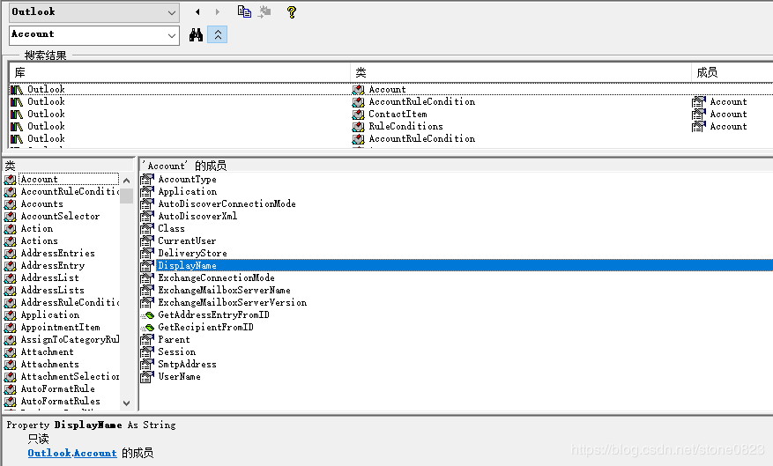Viewport: 773px width, 466px height.
Task: Hide search results with the chevron toggle
Action: point(218,35)
